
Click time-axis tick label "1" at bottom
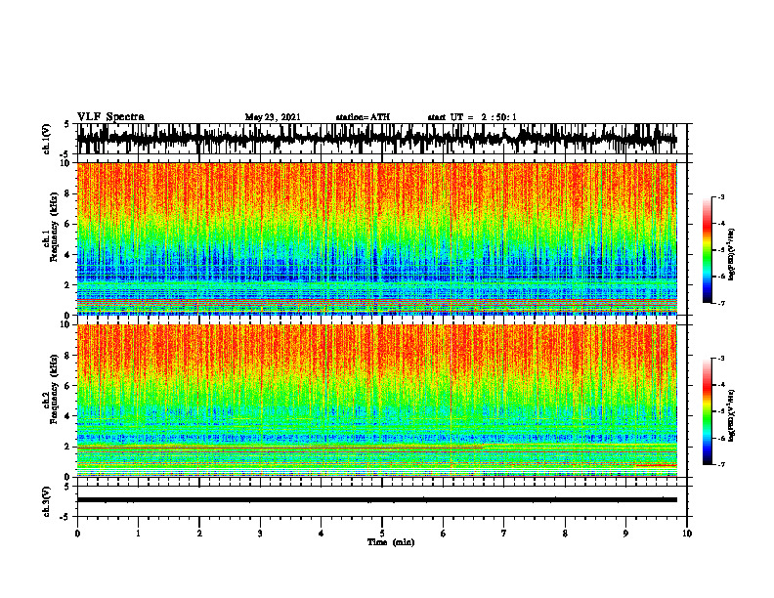click(138, 534)
